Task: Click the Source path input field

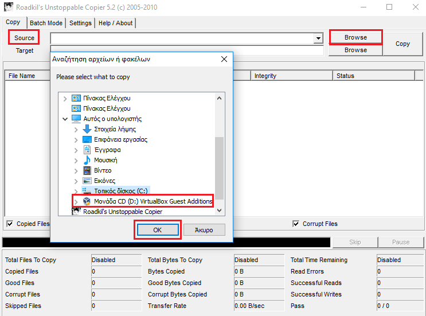Action: [x=182, y=38]
